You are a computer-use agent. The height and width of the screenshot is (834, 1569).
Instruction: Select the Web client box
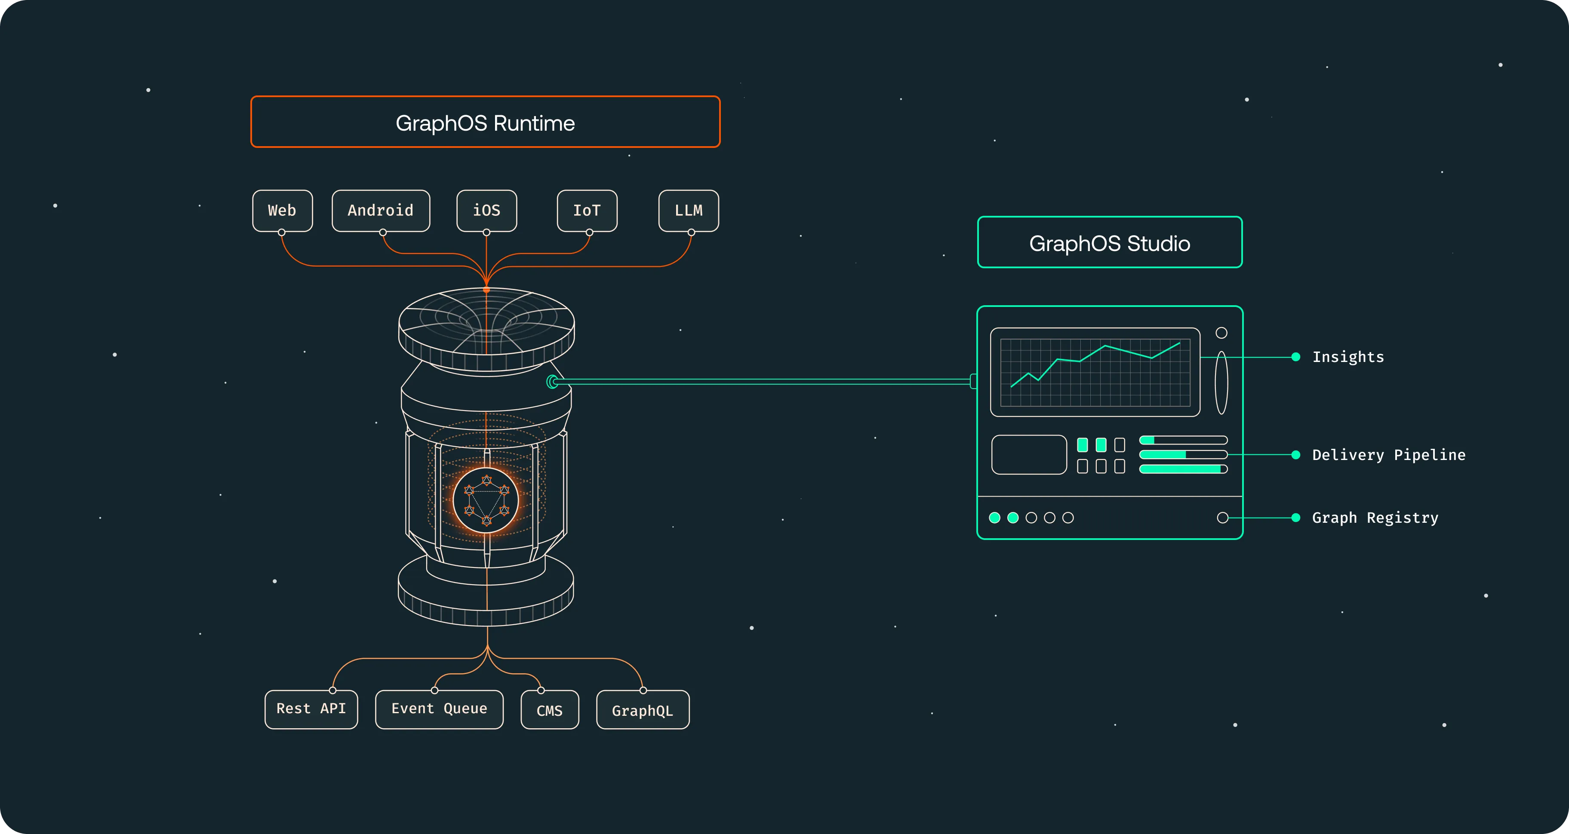283,211
